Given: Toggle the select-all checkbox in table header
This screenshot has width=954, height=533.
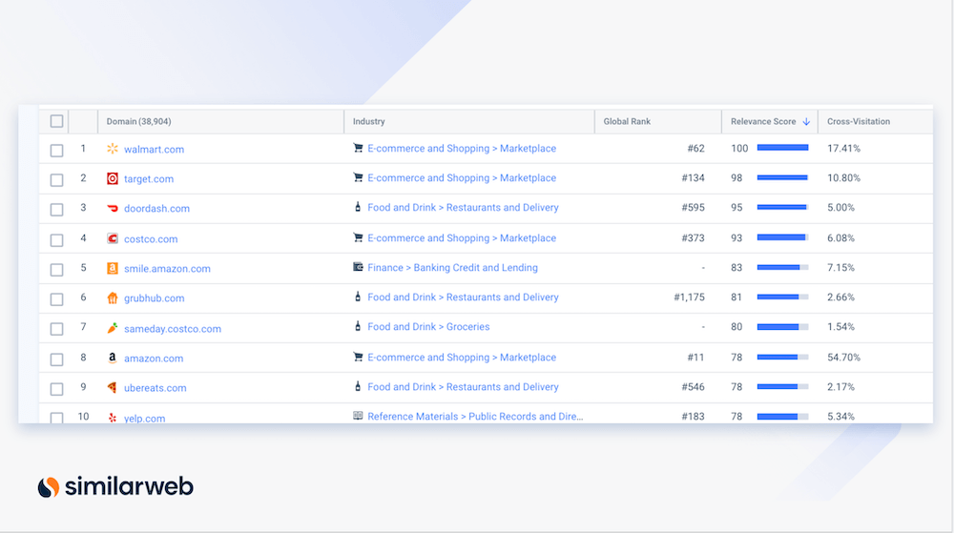Looking at the screenshot, I should 56,121.
